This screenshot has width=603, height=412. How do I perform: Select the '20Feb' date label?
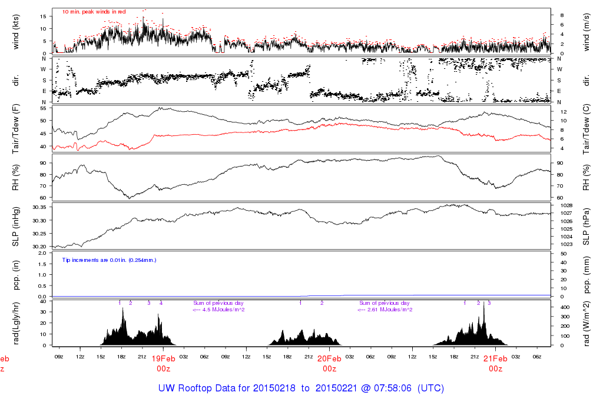click(x=330, y=359)
